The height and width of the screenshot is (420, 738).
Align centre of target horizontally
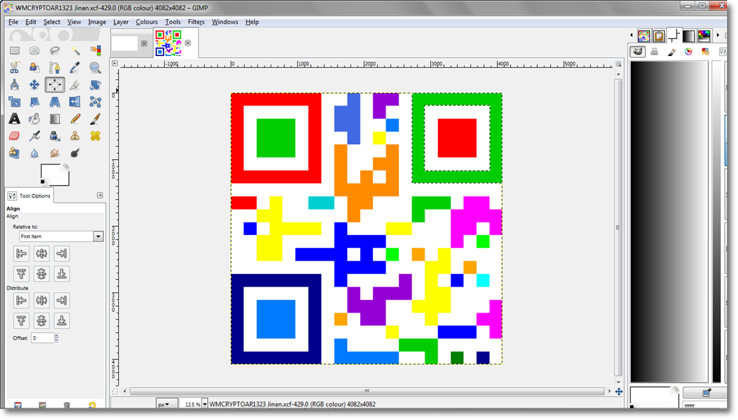(42, 253)
